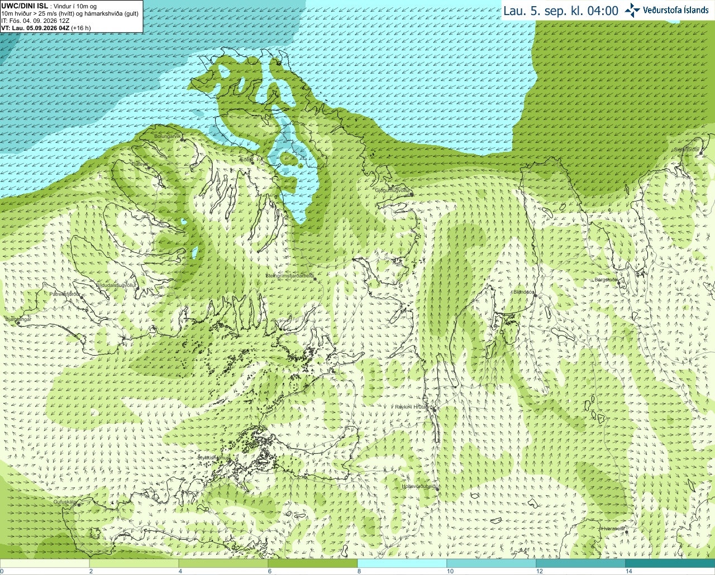Click the Blönduós station marker

[x=535, y=295]
